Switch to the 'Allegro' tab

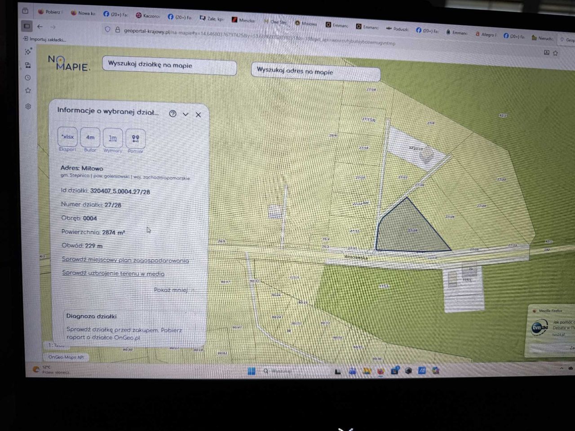[486, 34]
